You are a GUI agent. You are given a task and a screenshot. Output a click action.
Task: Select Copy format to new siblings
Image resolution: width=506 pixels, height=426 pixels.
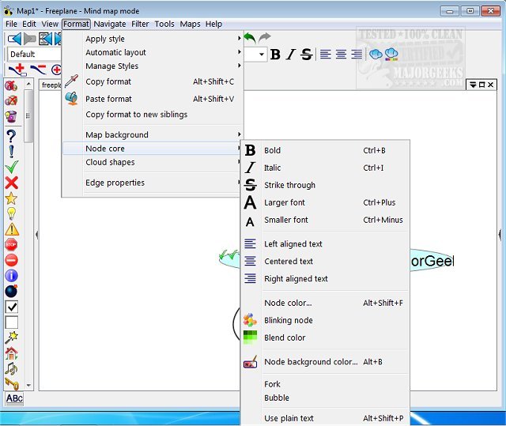tap(153, 115)
